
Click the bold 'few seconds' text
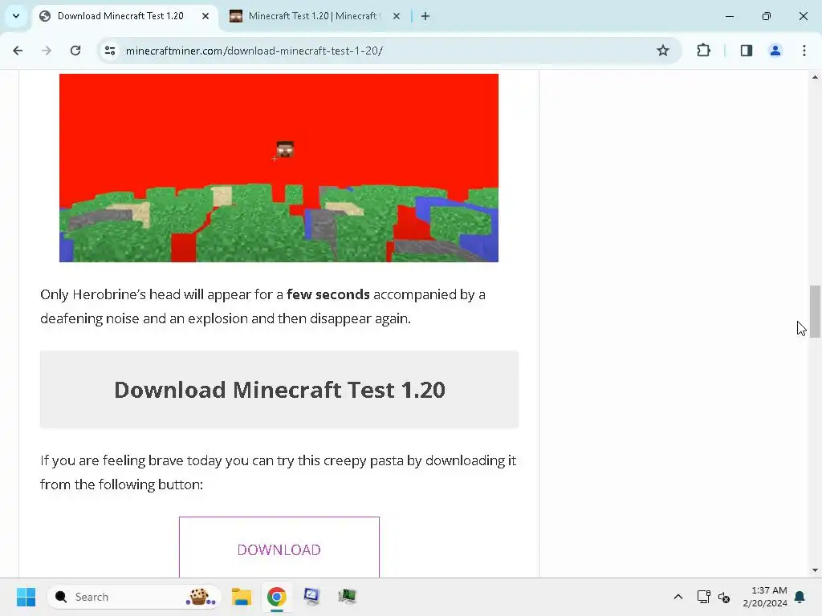pyautogui.click(x=328, y=294)
